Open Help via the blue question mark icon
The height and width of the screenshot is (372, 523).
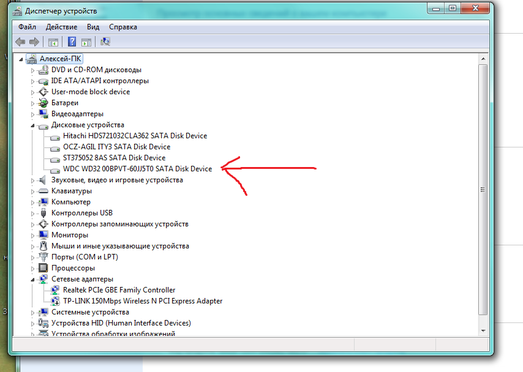(x=72, y=42)
